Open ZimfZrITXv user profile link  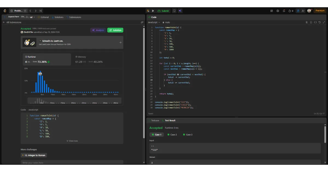(x=28, y=32)
